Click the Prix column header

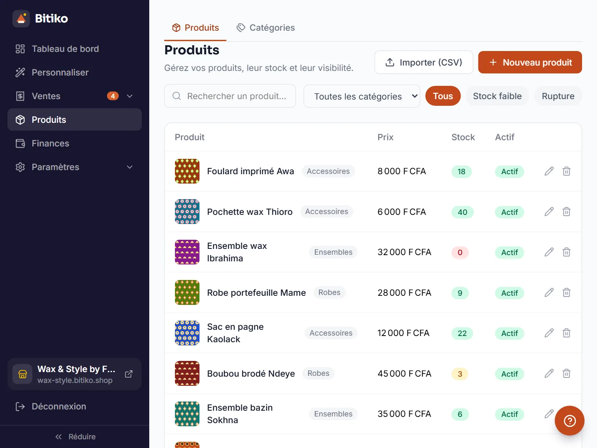point(386,137)
